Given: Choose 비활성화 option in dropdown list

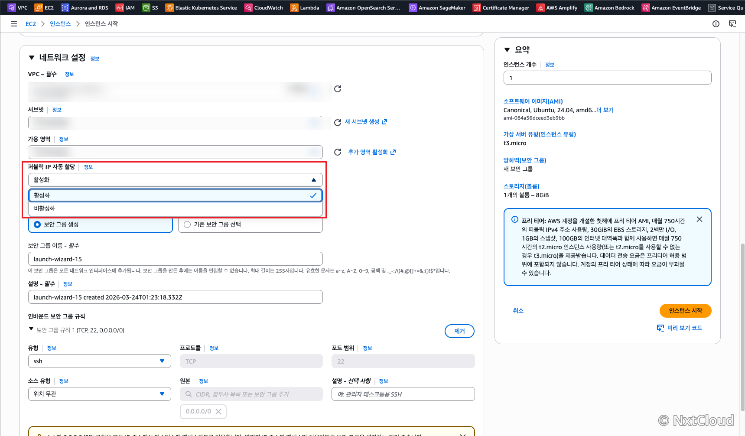Looking at the screenshot, I should (176, 208).
